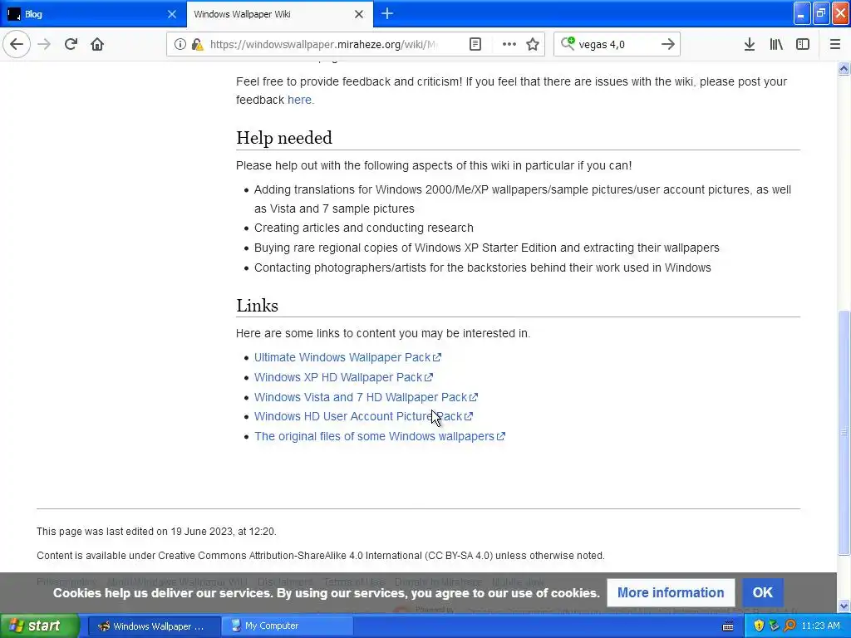This screenshot has height=638, width=851.
Task: Toggle reader view in address bar
Action: click(475, 44)
